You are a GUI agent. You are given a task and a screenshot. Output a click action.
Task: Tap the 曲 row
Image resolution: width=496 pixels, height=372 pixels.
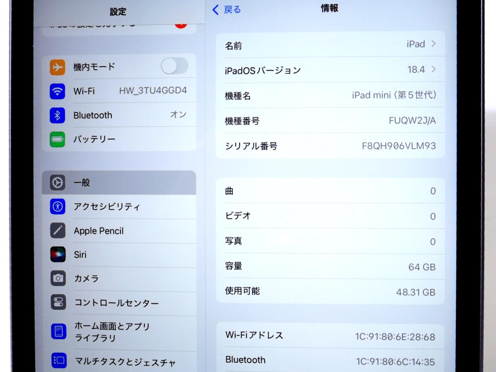click(x=330, y=191)
